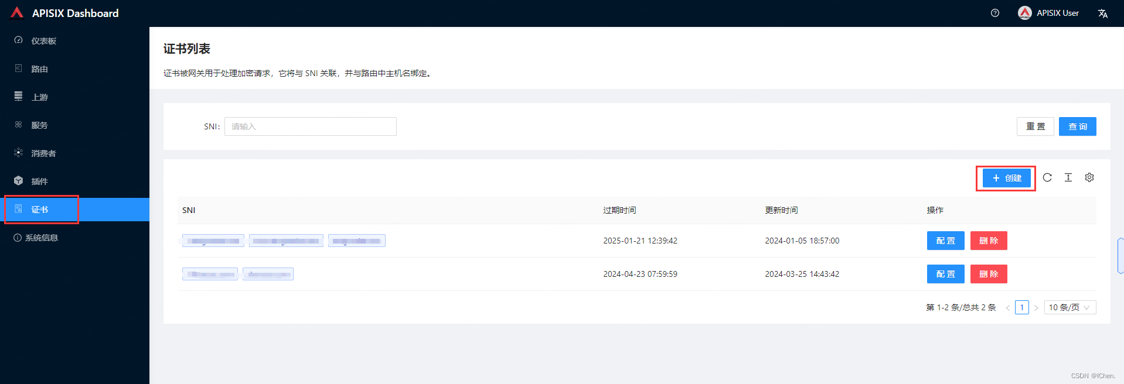Click 配置 for certificate expiring 2025-01-21
Image resolution: width=1124 pixels, height=384 pixels.
point(946,241)
